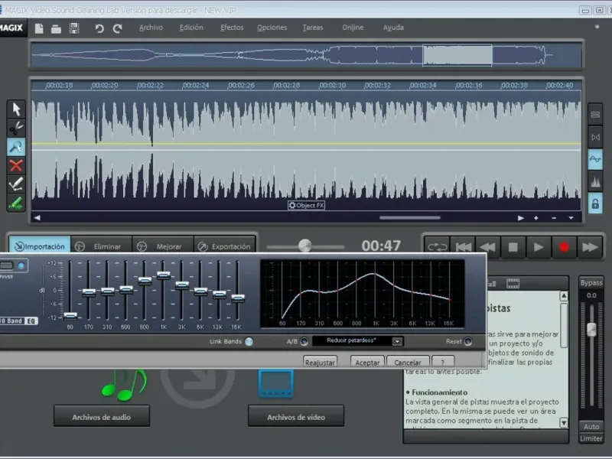Zoom in timeline with plus button
Image resolution: width=612 pixels, height=459 pixels.
[x=536, y=218]
